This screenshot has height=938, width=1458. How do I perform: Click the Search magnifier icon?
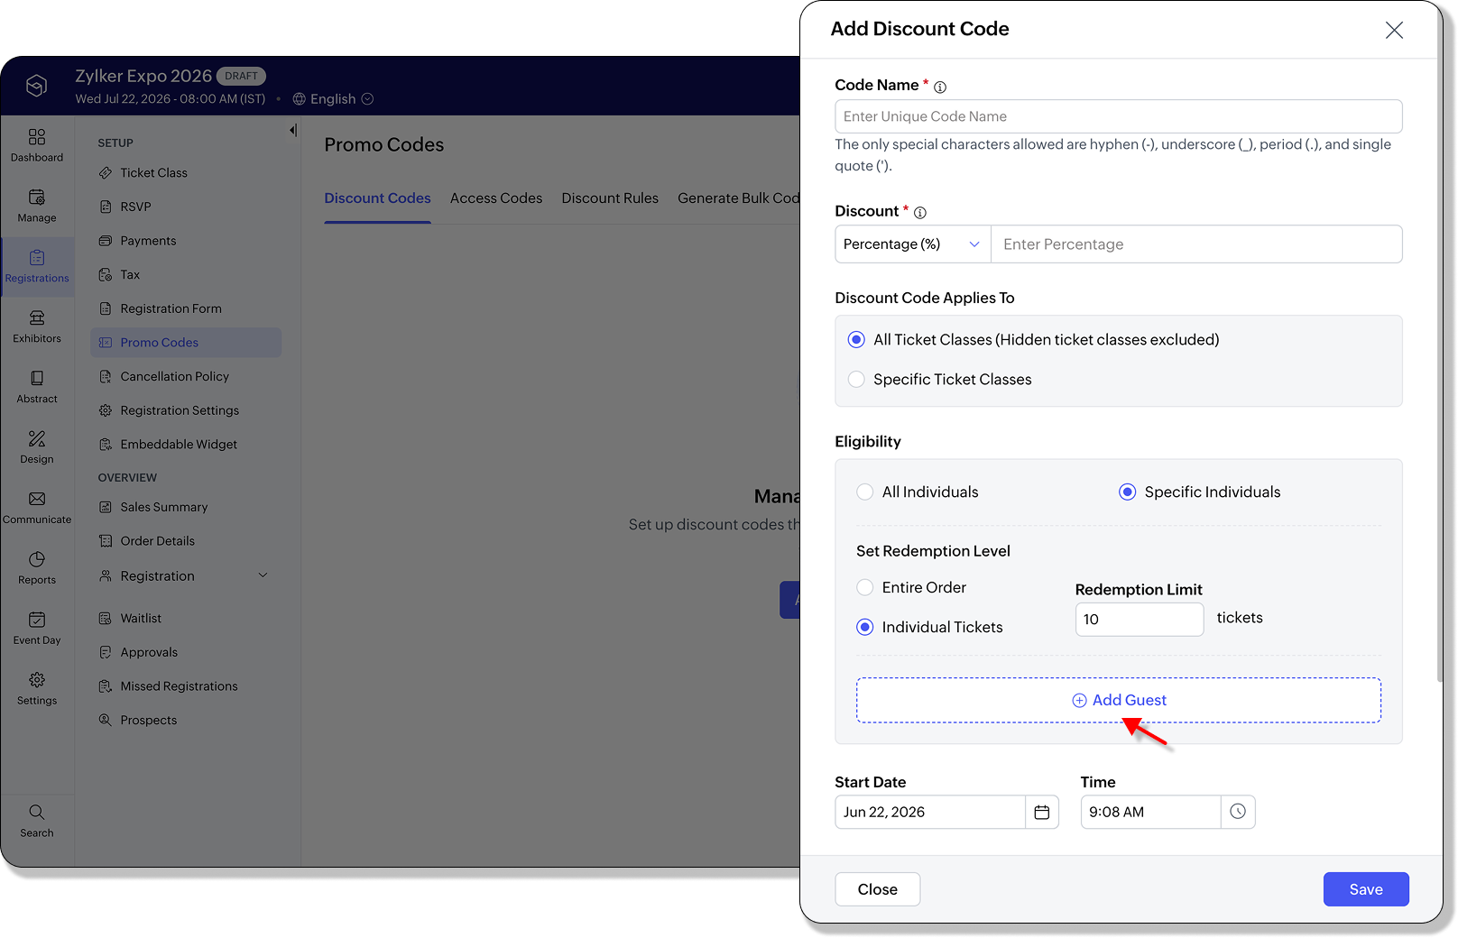37,813
